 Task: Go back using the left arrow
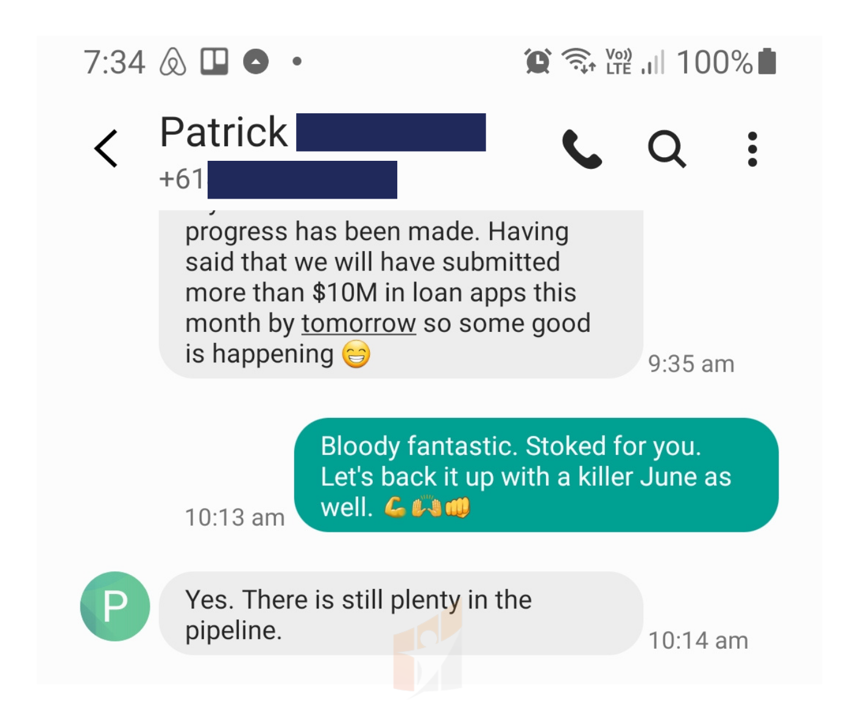coord(106,148)
